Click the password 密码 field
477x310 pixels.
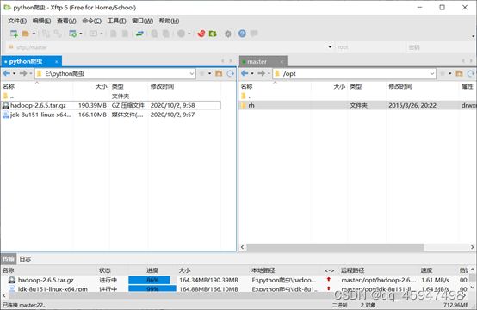pos(440,47)
